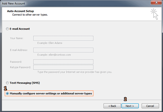The image size is (163, 112).
Task: Click the annotation number 2 marker
Action: [x=125, y=99]
